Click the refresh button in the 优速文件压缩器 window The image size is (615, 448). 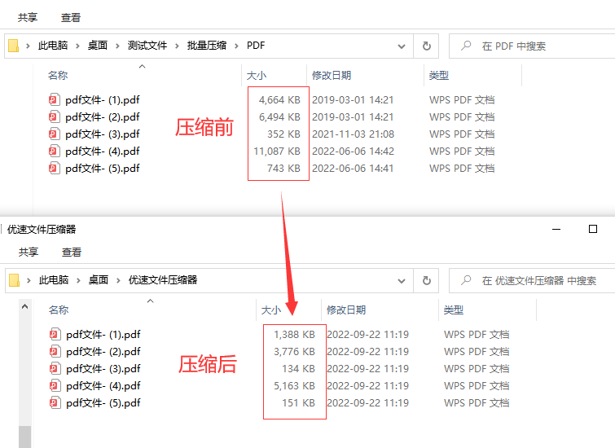pos(427,280)
